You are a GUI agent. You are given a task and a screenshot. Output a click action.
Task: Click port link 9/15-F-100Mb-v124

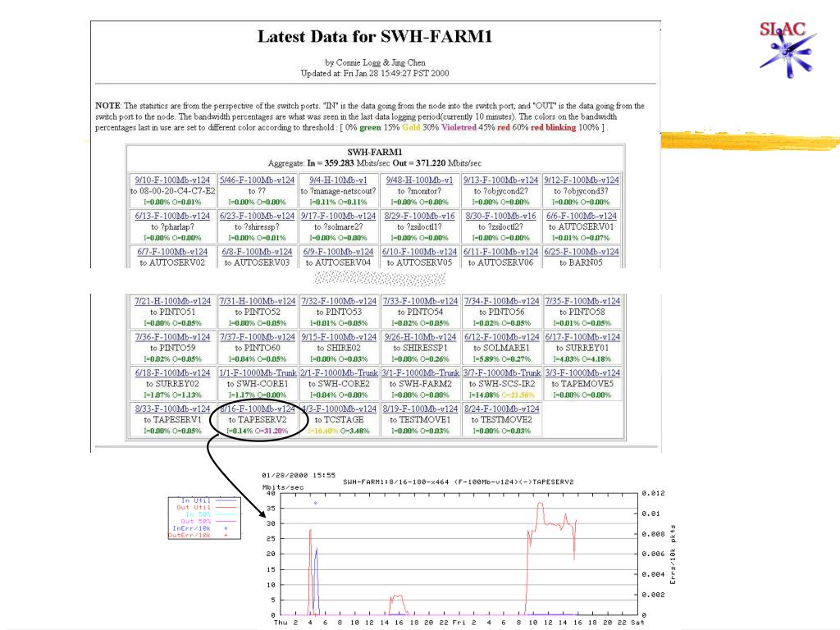tap(339, 337)
